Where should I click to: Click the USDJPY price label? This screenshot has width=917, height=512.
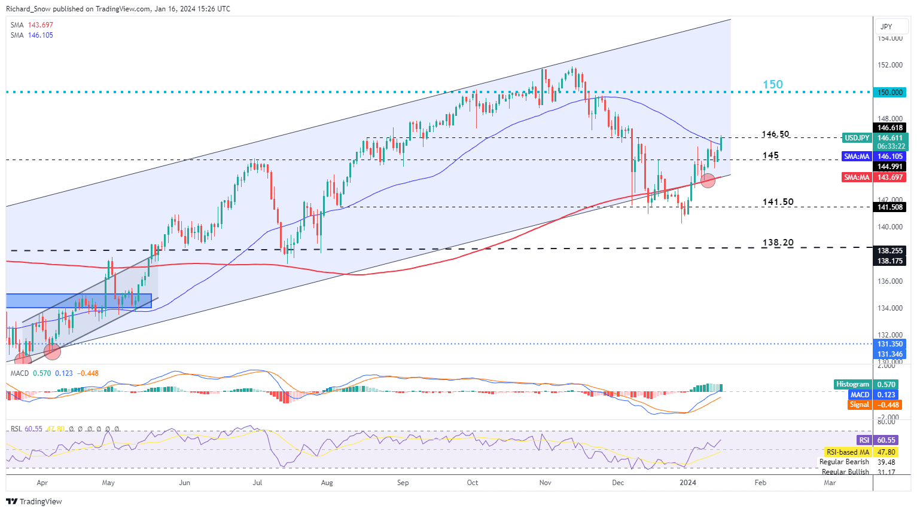pyautogui.click(x=857, y=138)
